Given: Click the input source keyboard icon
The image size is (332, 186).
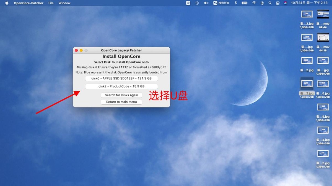Looking at the screenshot, I should [x=188, y=3].
